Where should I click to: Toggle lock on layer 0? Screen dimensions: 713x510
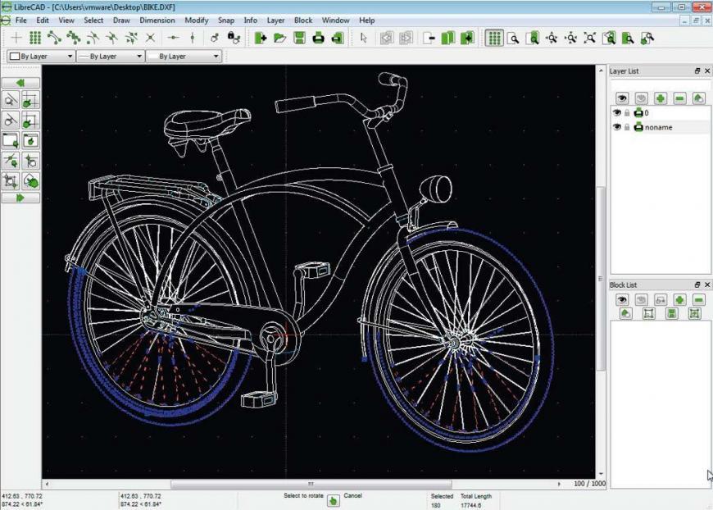[627, 113]
